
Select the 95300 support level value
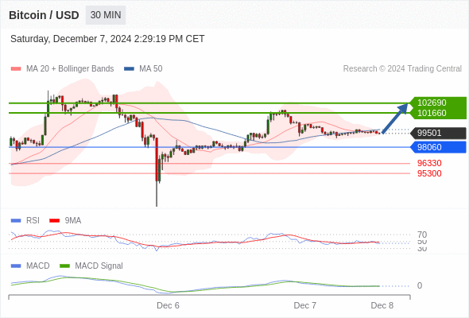coord(429,173)
